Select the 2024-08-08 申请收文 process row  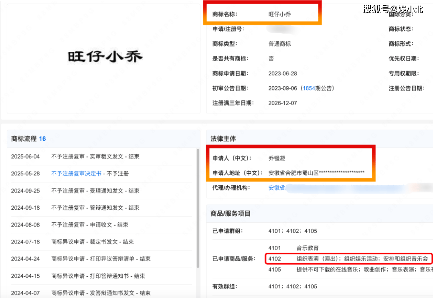click(101, 225)
